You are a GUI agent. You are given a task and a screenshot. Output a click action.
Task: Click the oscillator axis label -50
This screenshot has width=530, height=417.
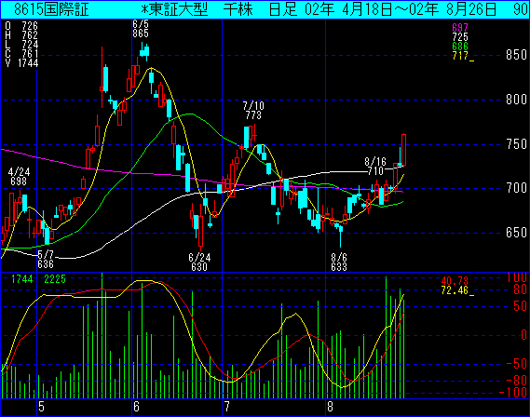517,364
